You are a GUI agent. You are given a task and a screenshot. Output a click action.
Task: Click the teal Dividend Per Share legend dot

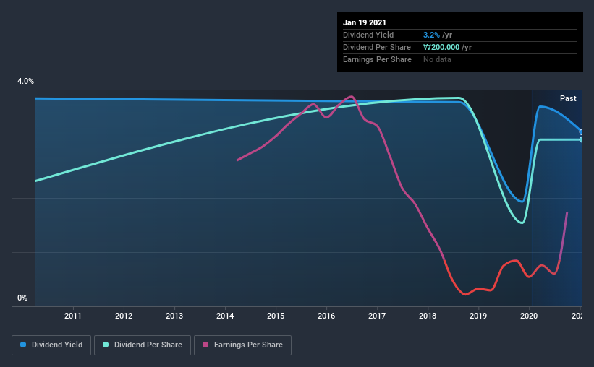106,345
